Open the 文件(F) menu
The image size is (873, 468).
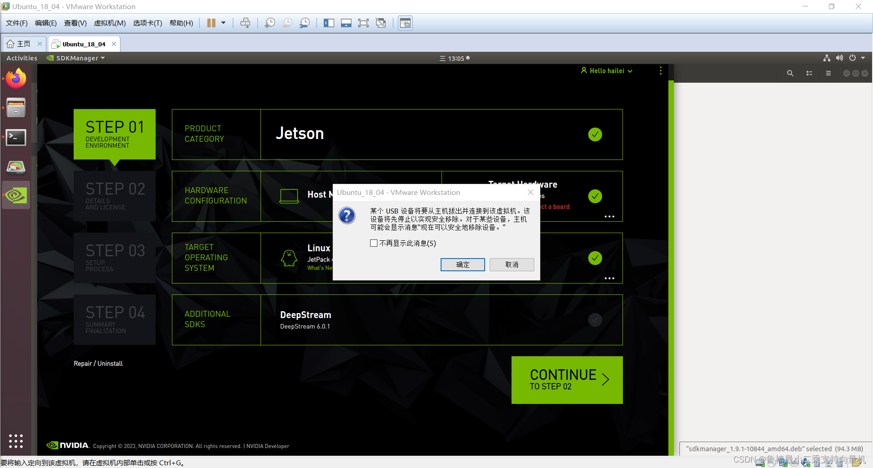point(16,23)
